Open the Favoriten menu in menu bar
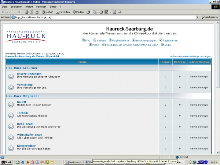This screenshot has height=165, width=220. [41, 7]
